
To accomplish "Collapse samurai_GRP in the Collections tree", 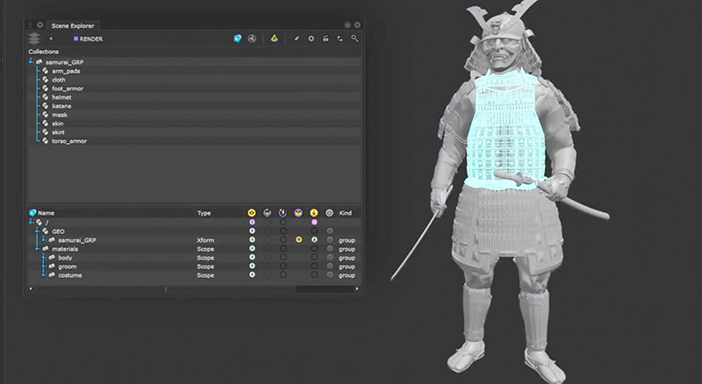I will click(x=31, y=61).
